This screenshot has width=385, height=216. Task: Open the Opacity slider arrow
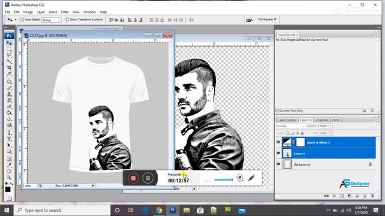[330, 126]
